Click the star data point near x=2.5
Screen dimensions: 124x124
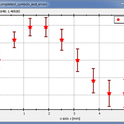coord(62,40)
